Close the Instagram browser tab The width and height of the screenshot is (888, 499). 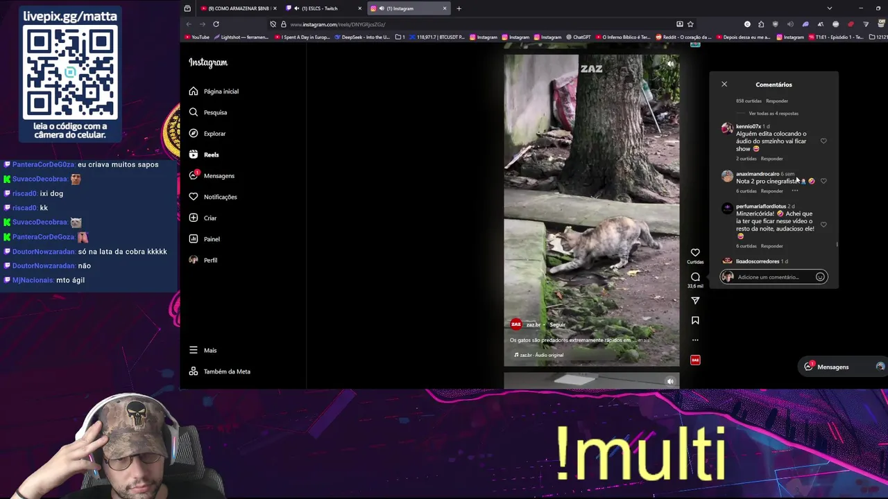pos(445,8)
